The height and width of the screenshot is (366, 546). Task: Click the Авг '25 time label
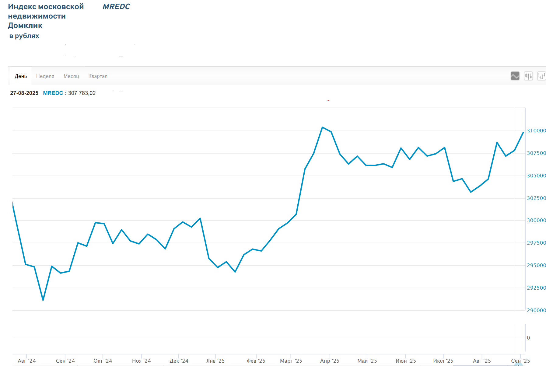(x=482, y=361)
